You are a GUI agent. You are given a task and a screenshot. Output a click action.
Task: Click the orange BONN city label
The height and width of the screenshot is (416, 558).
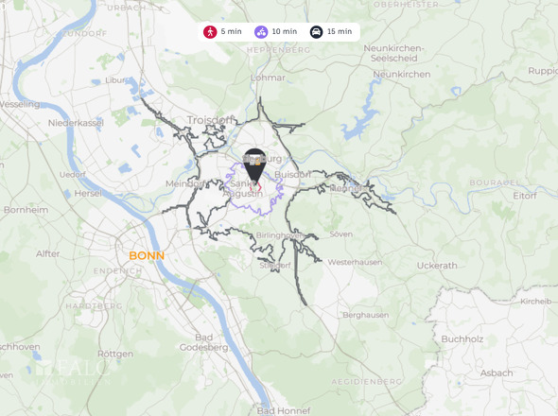(147, 255)
